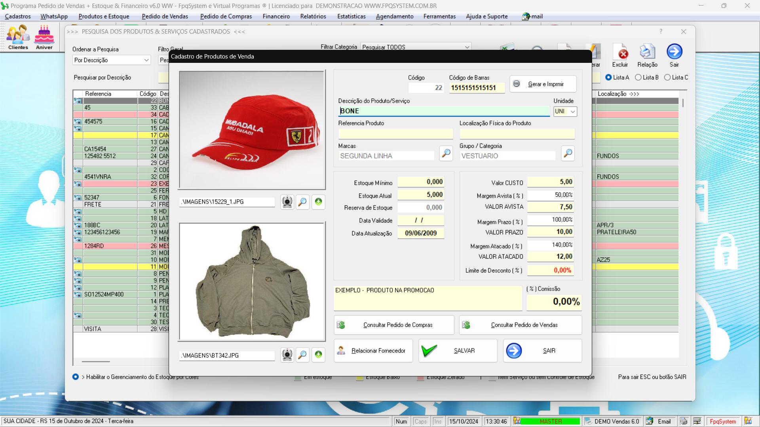
Task: Expand the Unidade UNI dropdown
Action: (x=572, y=111)
